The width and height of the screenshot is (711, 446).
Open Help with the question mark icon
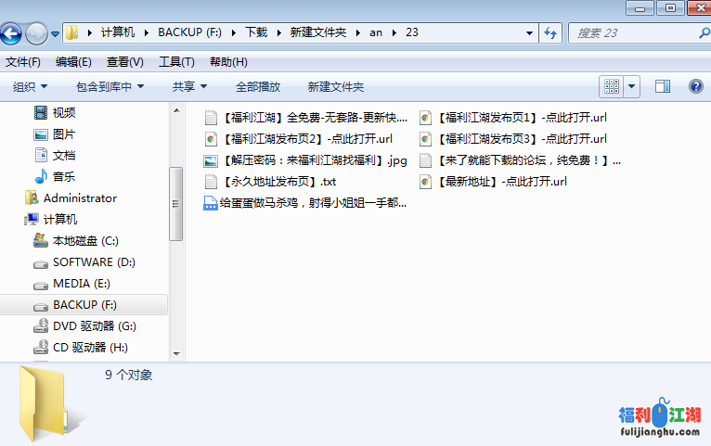tap(695, 86)
